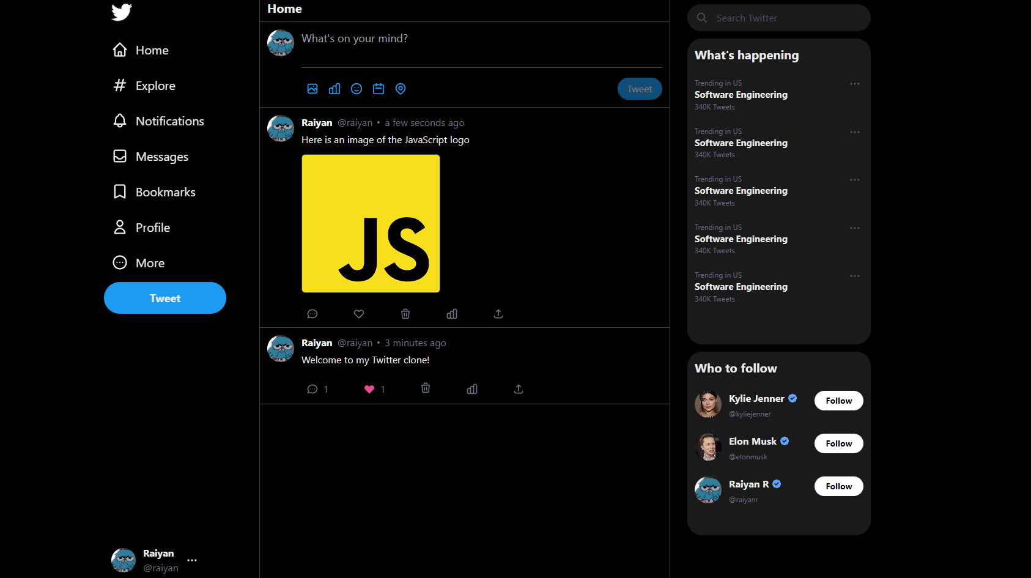1031x578 pixels.
Task: Delete the Welcome to my Twitter clone tweet
Action: coord(426,388)
